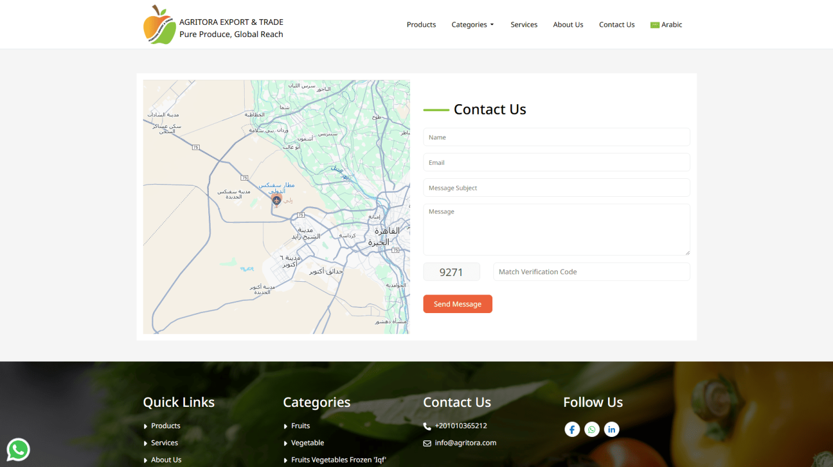Click the phone icon in footer
This screenshot has height=467, width=833.
pos(427,426)
